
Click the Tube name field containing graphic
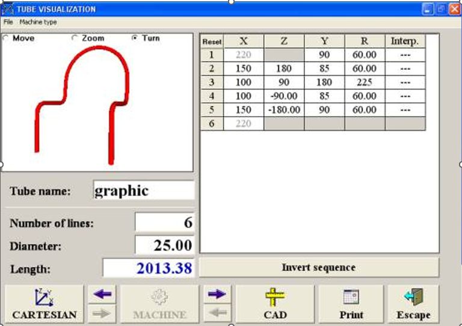[144, 191]
